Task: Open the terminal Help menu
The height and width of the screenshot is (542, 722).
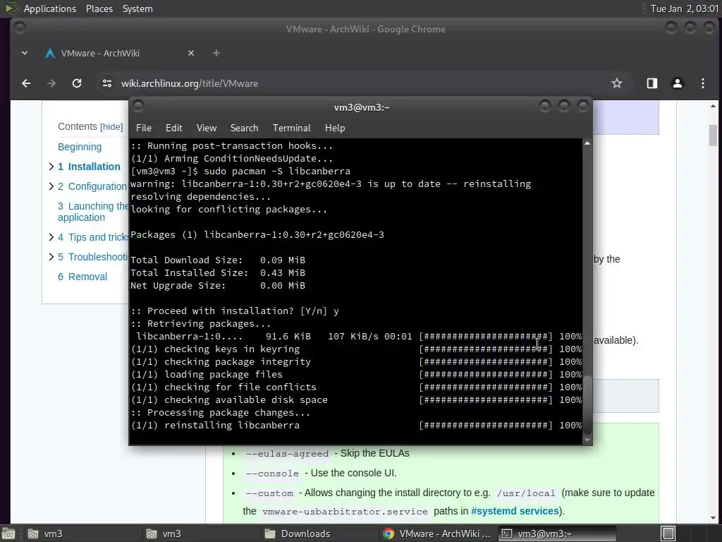Action: (335, 128)
